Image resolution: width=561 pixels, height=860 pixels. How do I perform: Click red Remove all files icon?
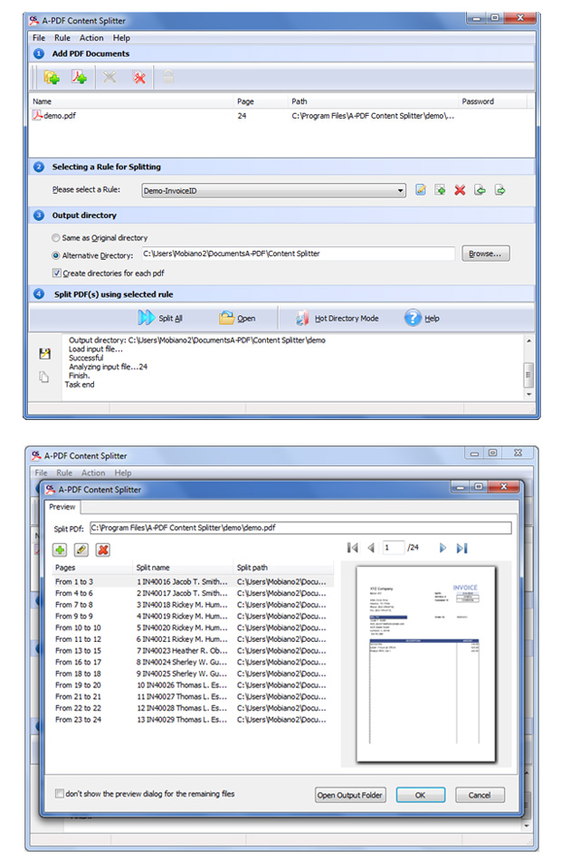pyautogui.click(x=139, y=77)
